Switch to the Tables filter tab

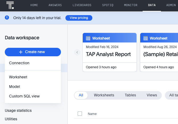tap(130, 95)
